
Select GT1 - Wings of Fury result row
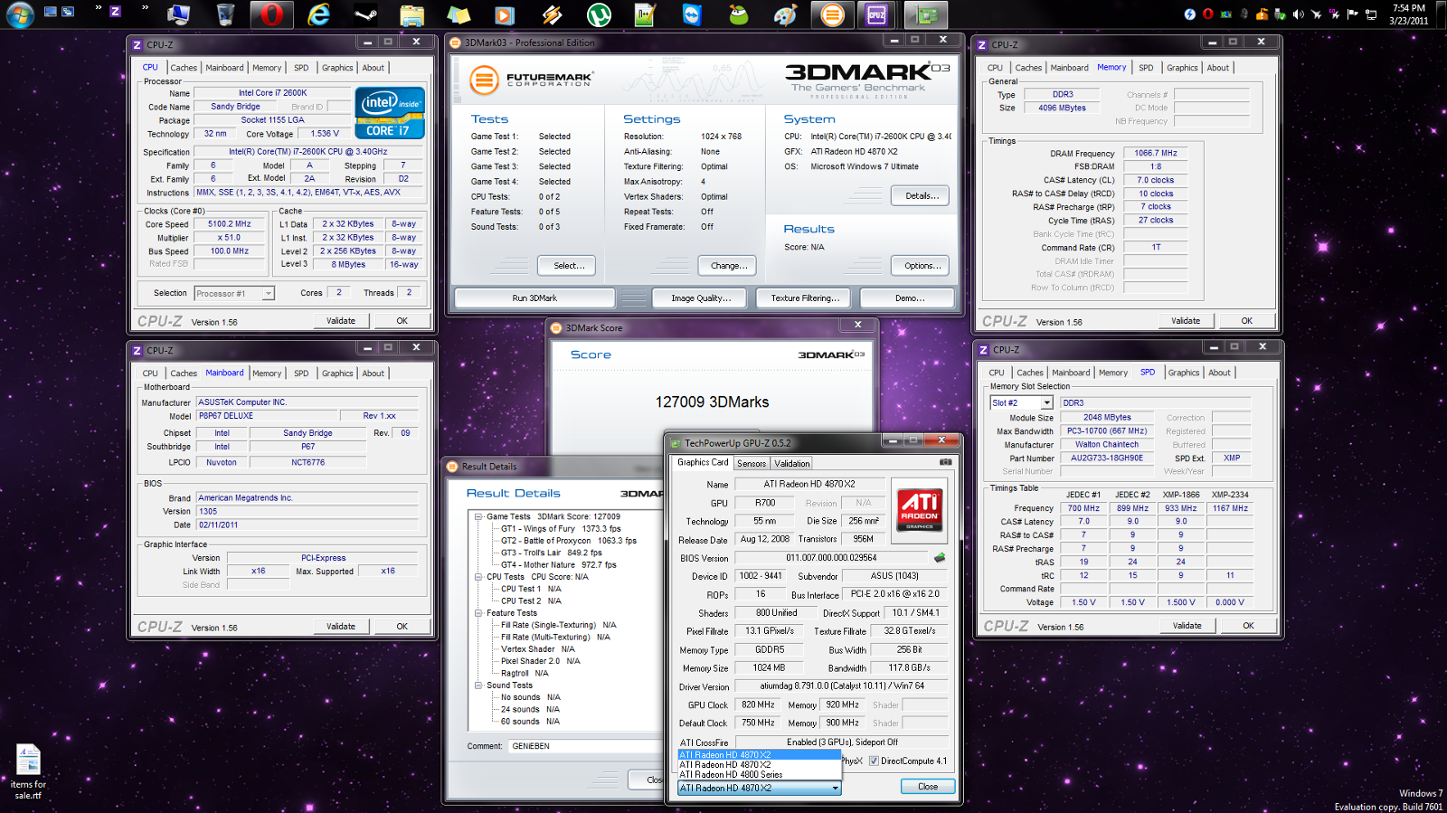click(x=561, y=529)
